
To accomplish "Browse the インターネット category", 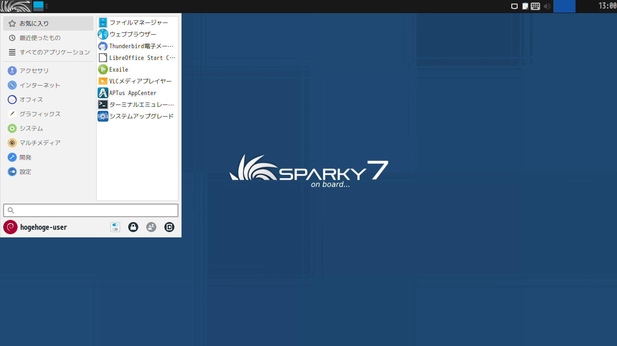I will tap(48, 85).
